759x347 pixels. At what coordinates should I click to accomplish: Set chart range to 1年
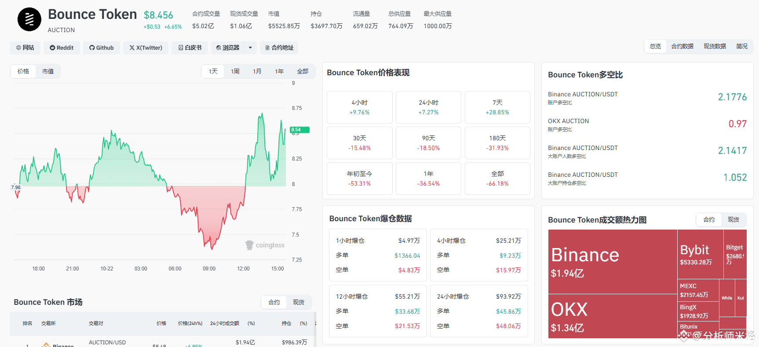279,71
